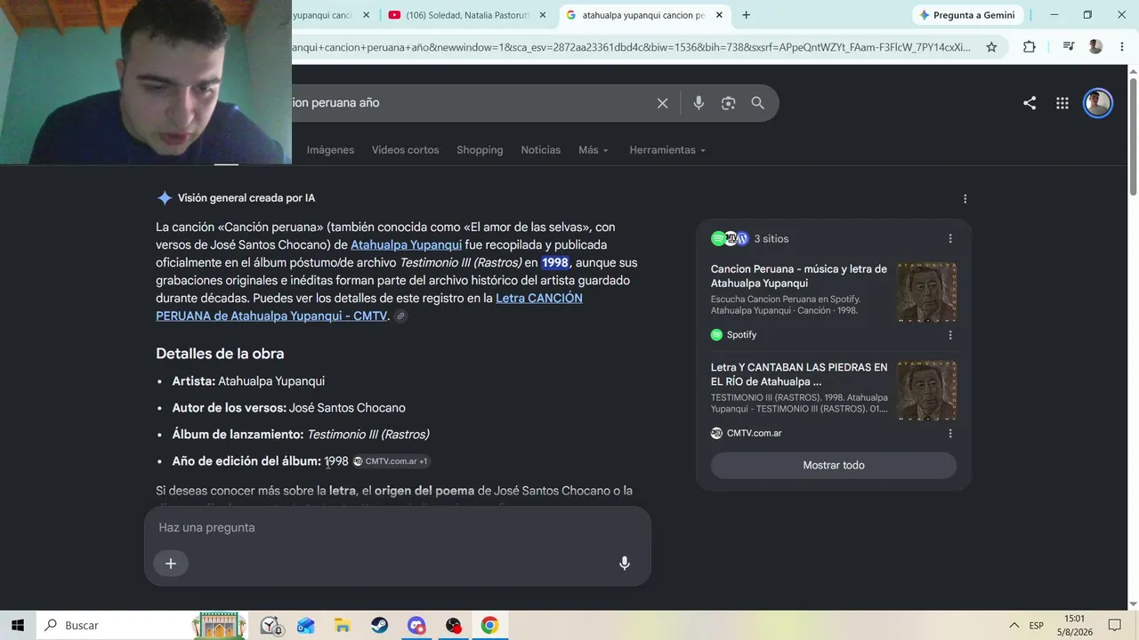Click the page's vertical scrollbar
Viewport: 1139px width, 640px height.
pyautogui.click(x=1133, y=138)
